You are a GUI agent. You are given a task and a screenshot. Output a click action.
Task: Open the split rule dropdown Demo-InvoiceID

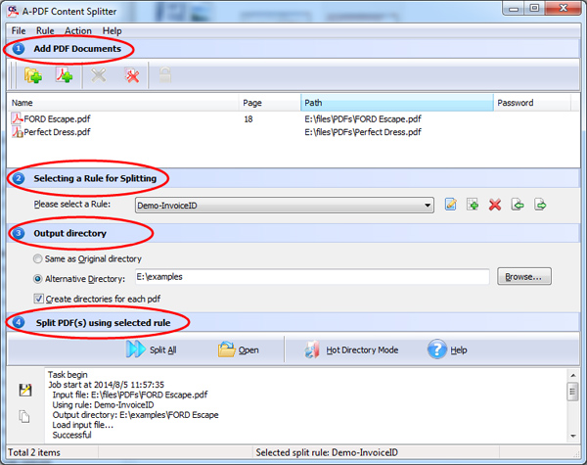[x=285, y=206]
